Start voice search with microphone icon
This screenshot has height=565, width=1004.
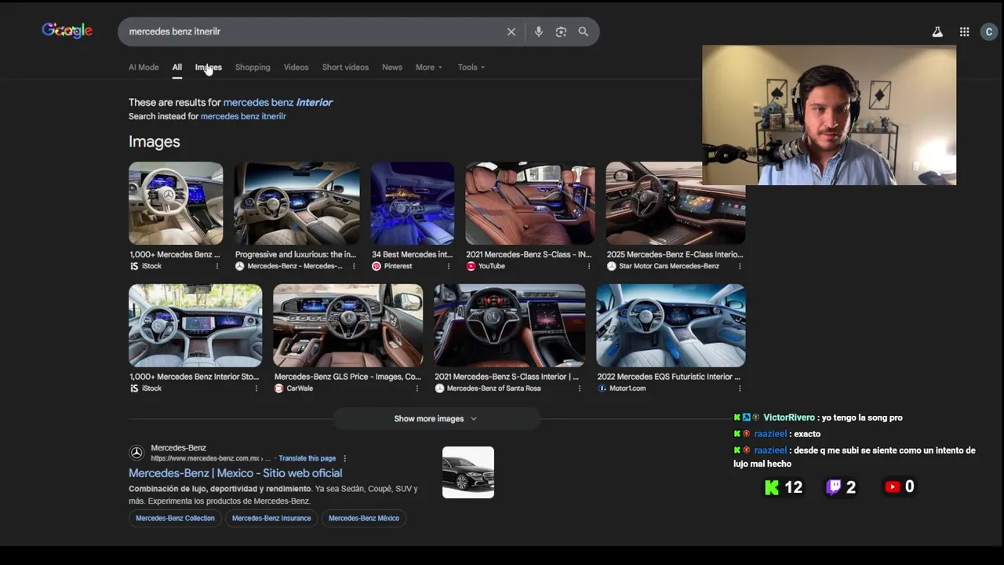(x=538, y=31)
